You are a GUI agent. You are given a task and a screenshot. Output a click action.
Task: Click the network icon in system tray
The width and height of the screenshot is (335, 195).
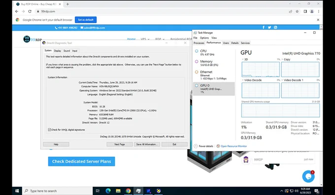(292, 191)
